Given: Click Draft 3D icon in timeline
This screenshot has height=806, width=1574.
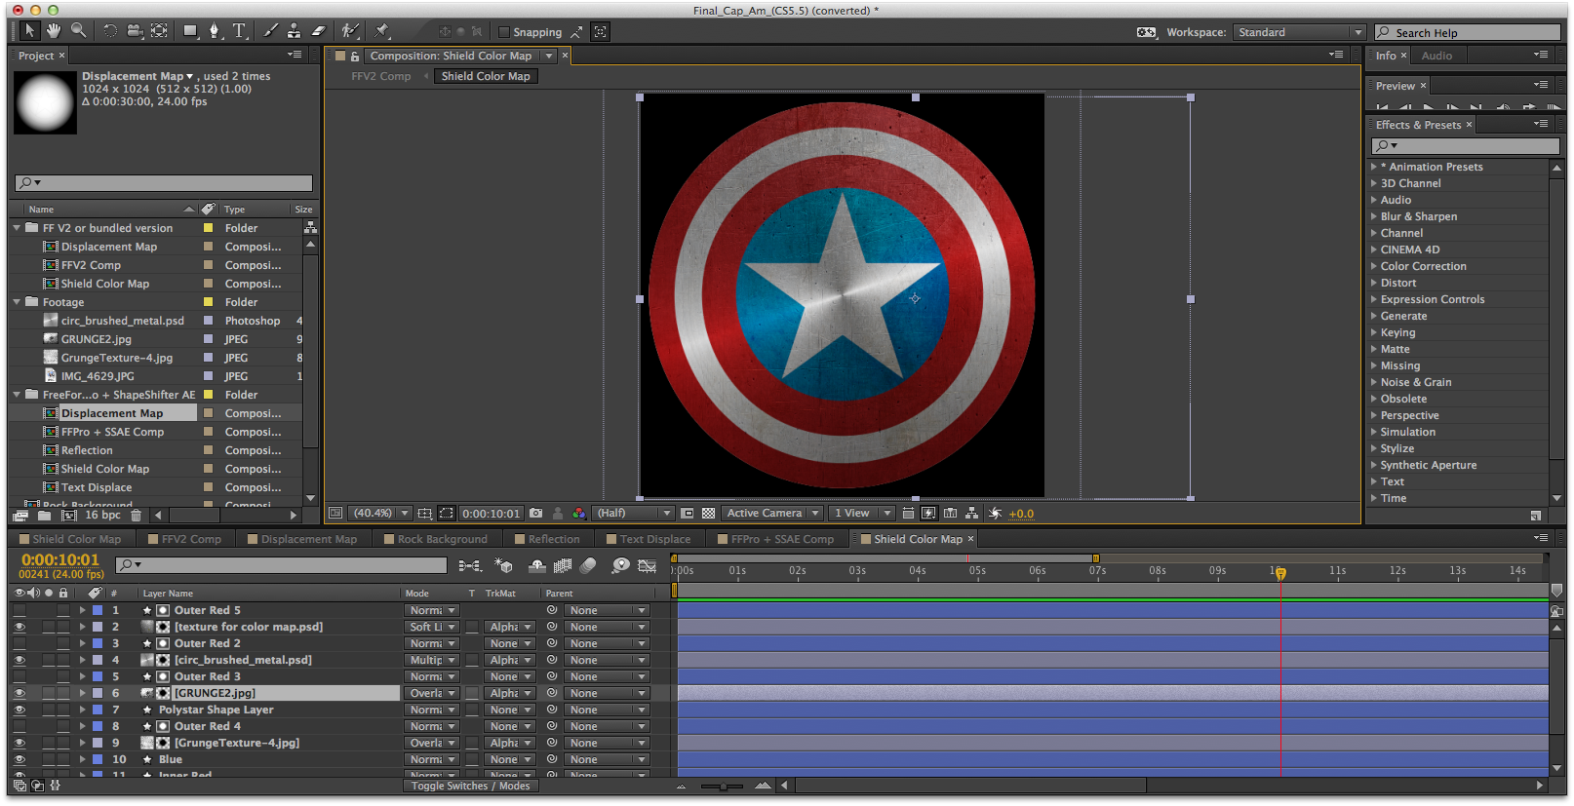Looking at the screenshot, I should [503, 565].
